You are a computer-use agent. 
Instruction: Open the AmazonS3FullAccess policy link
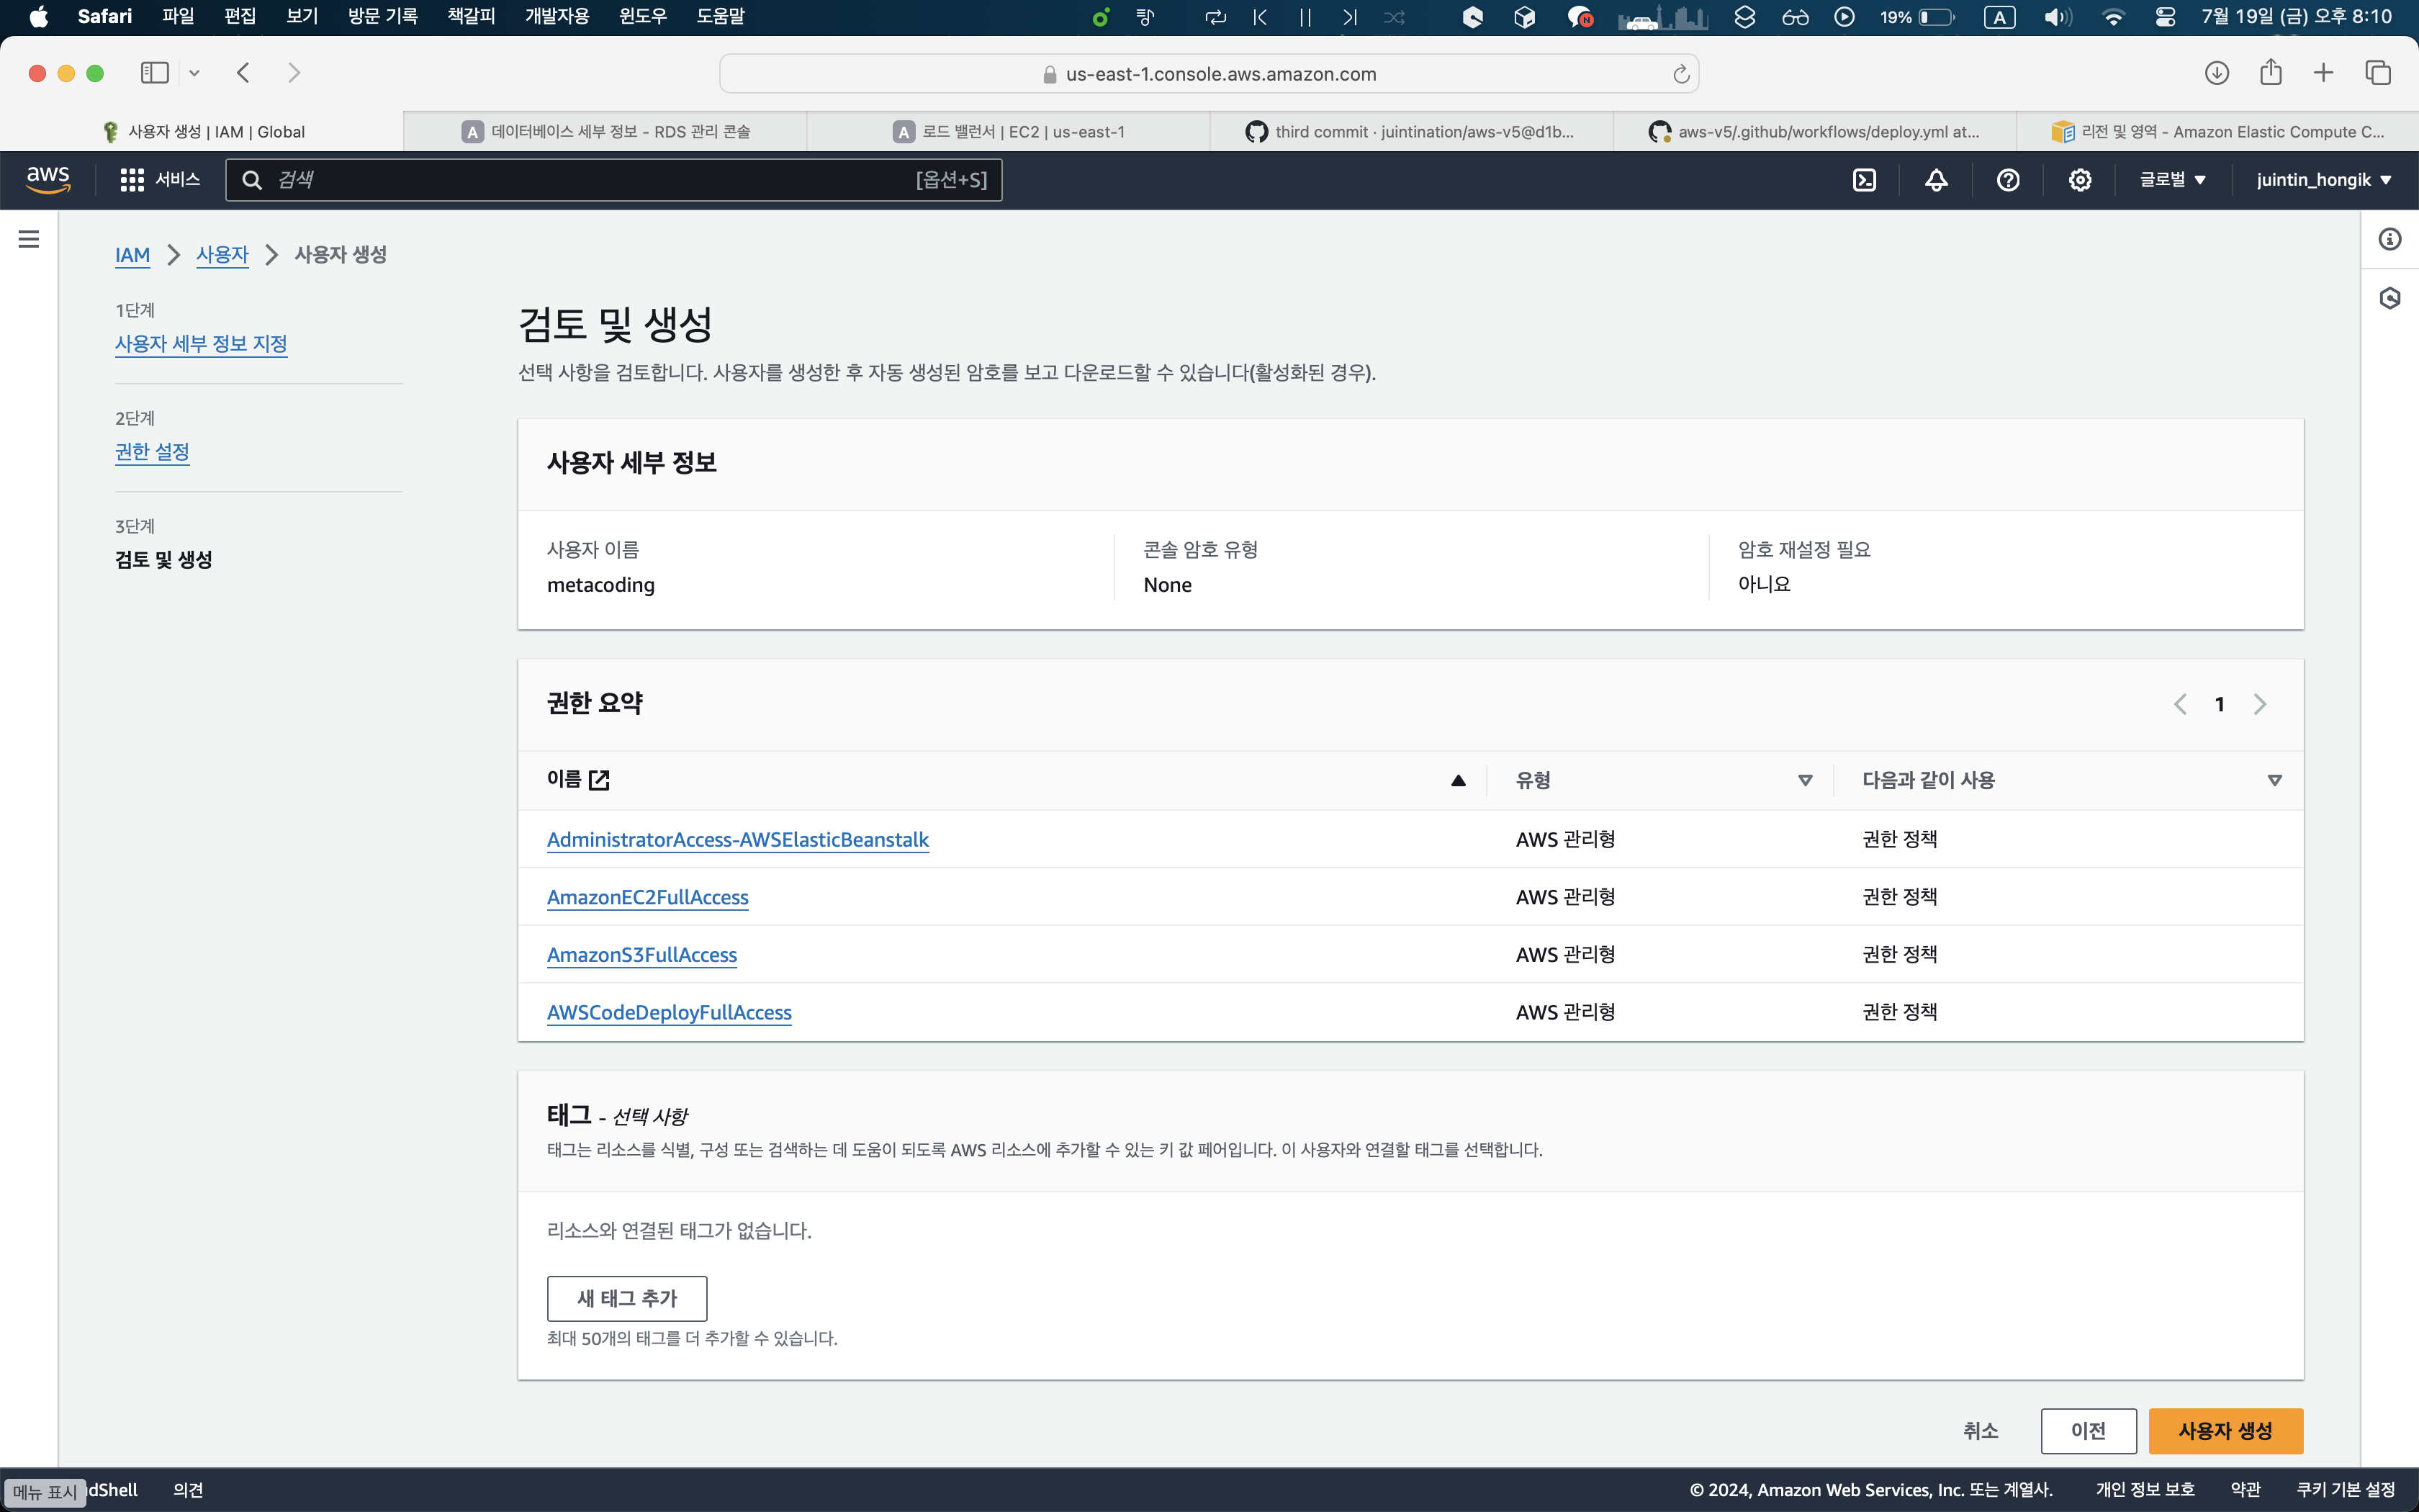pyautogui.click(x=641, y=955)
